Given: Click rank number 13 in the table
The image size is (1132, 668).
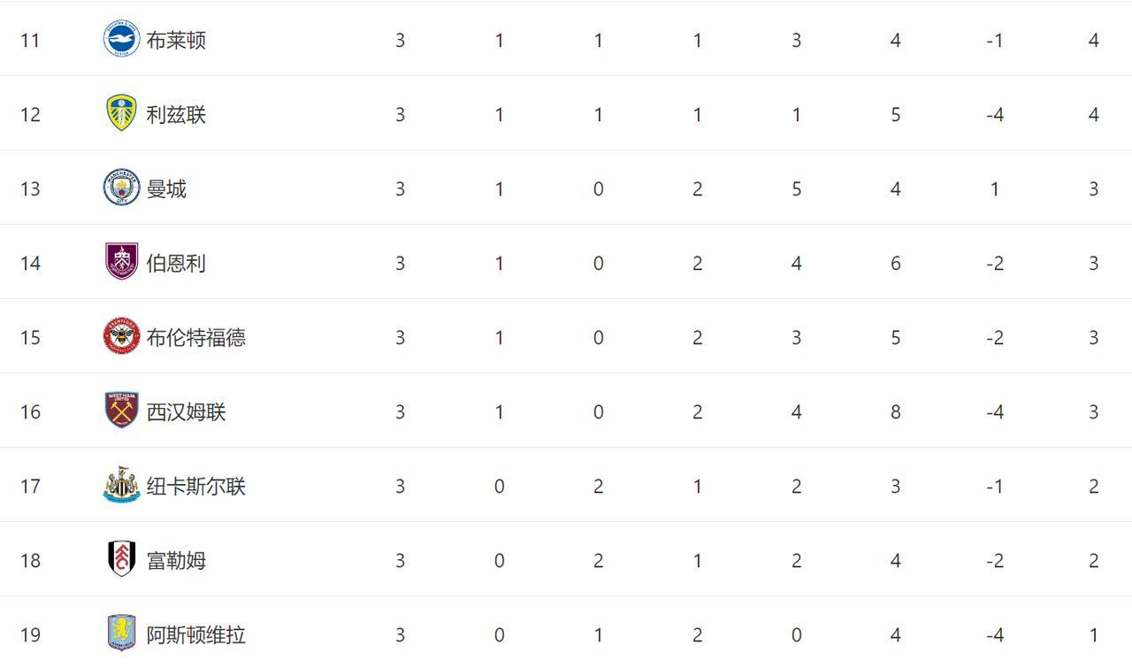Looking at the screenshot, I should 30,189.
